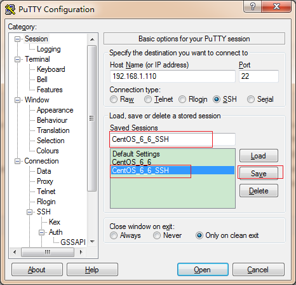Collapse the SSH tree node
The height and width of the screenshot is (285, 296).
[x=30, y=212]
